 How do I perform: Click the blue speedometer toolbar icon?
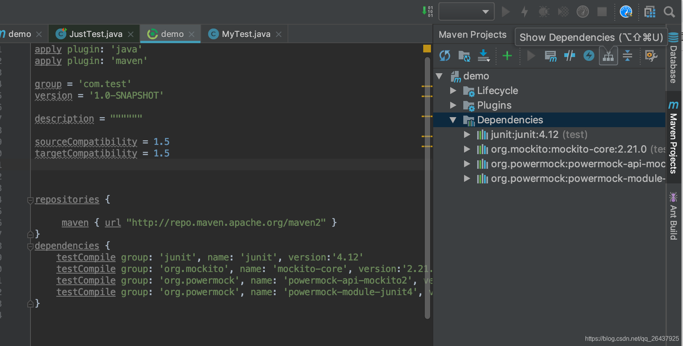tap(626, 12)
